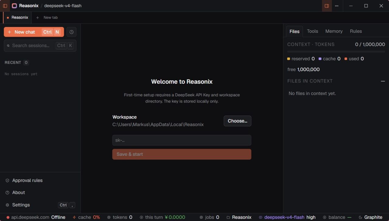The width and height of the screenshot is (389, 221).
Task: Click the Reasonix app logo in title bar
Action: pyautogui.click(x=14, y=6)
